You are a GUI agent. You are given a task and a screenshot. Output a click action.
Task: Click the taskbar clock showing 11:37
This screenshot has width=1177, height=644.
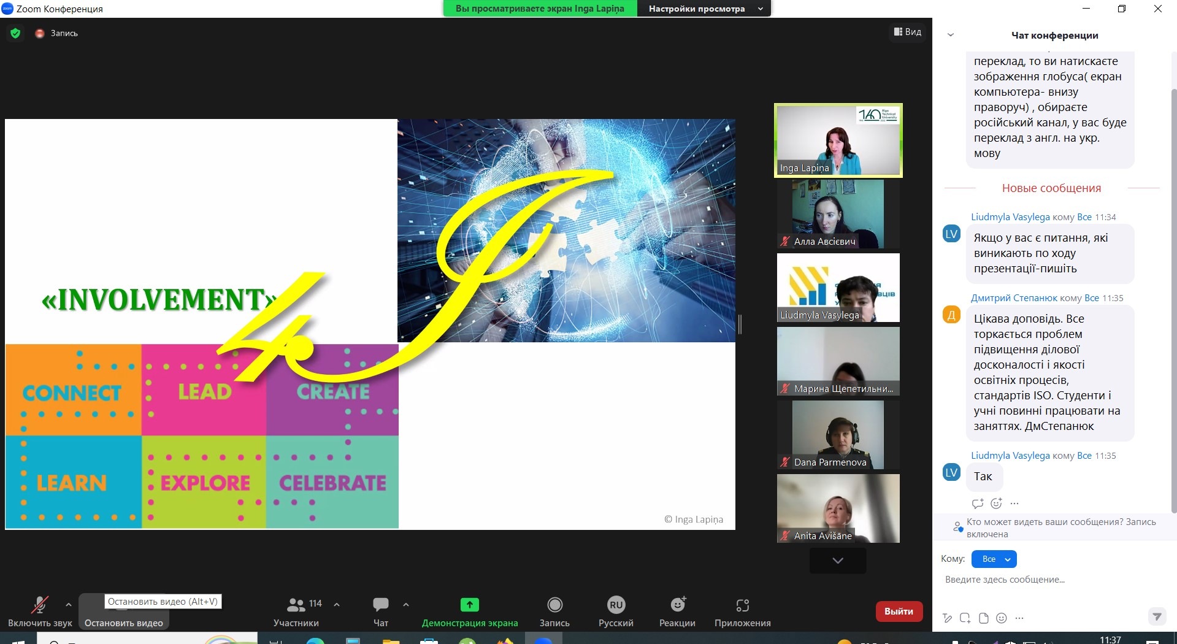[x=1110, y=639]
